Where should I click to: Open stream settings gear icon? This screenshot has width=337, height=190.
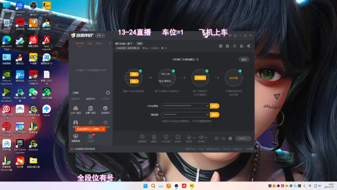coord(230,138)
